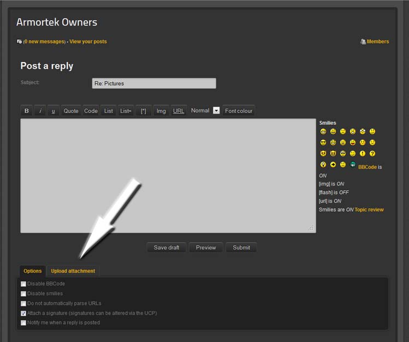Insert the Sad frowning smiley
The image size is (409, 342).
(x=343, y=131)
